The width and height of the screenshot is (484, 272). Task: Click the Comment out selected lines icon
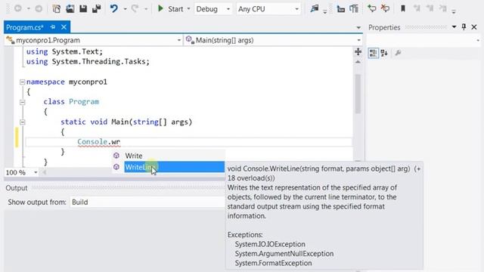371,8
